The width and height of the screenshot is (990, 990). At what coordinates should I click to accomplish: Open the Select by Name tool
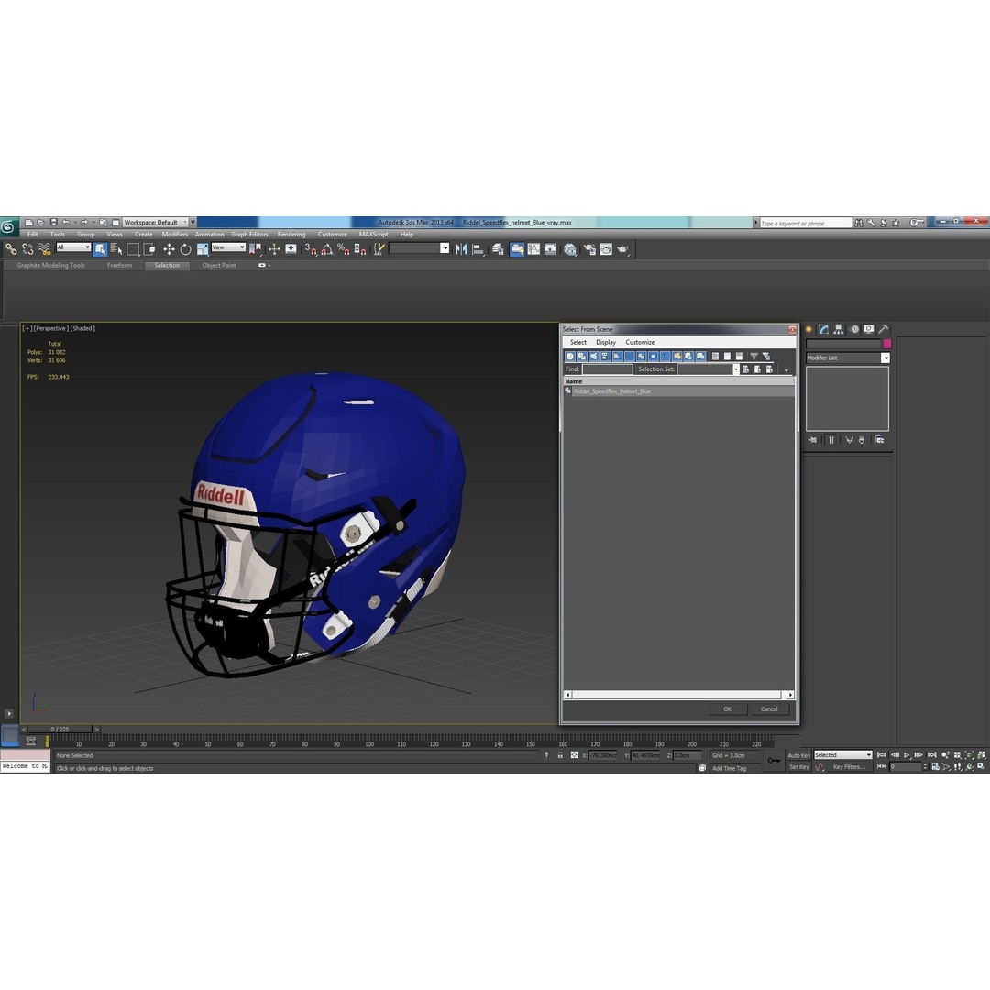pos(116,249)
